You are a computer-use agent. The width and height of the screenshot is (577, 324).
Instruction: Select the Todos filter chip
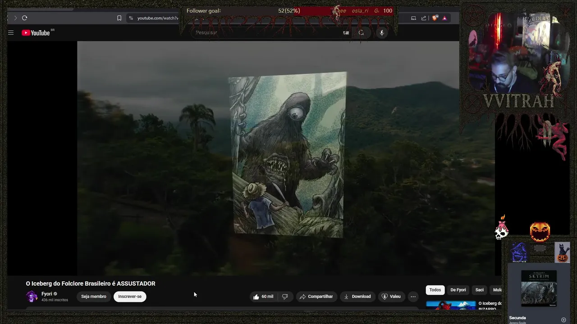435,290
